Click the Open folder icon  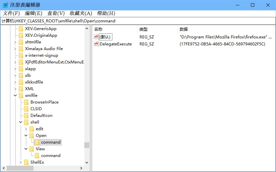point(32,136)
